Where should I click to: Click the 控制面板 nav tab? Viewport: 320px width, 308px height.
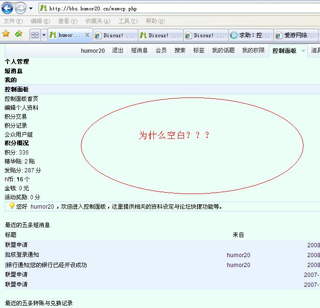(284, 51)
